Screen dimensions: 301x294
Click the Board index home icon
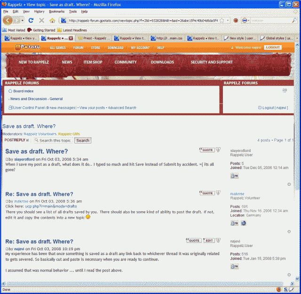(10, 91)
